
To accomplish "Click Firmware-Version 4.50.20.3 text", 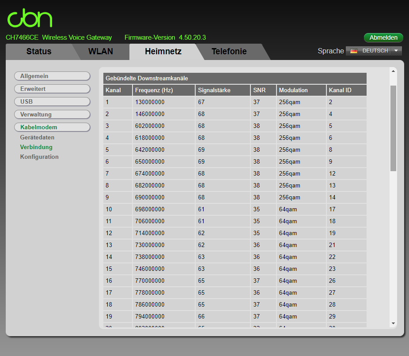I will [165, 37].
